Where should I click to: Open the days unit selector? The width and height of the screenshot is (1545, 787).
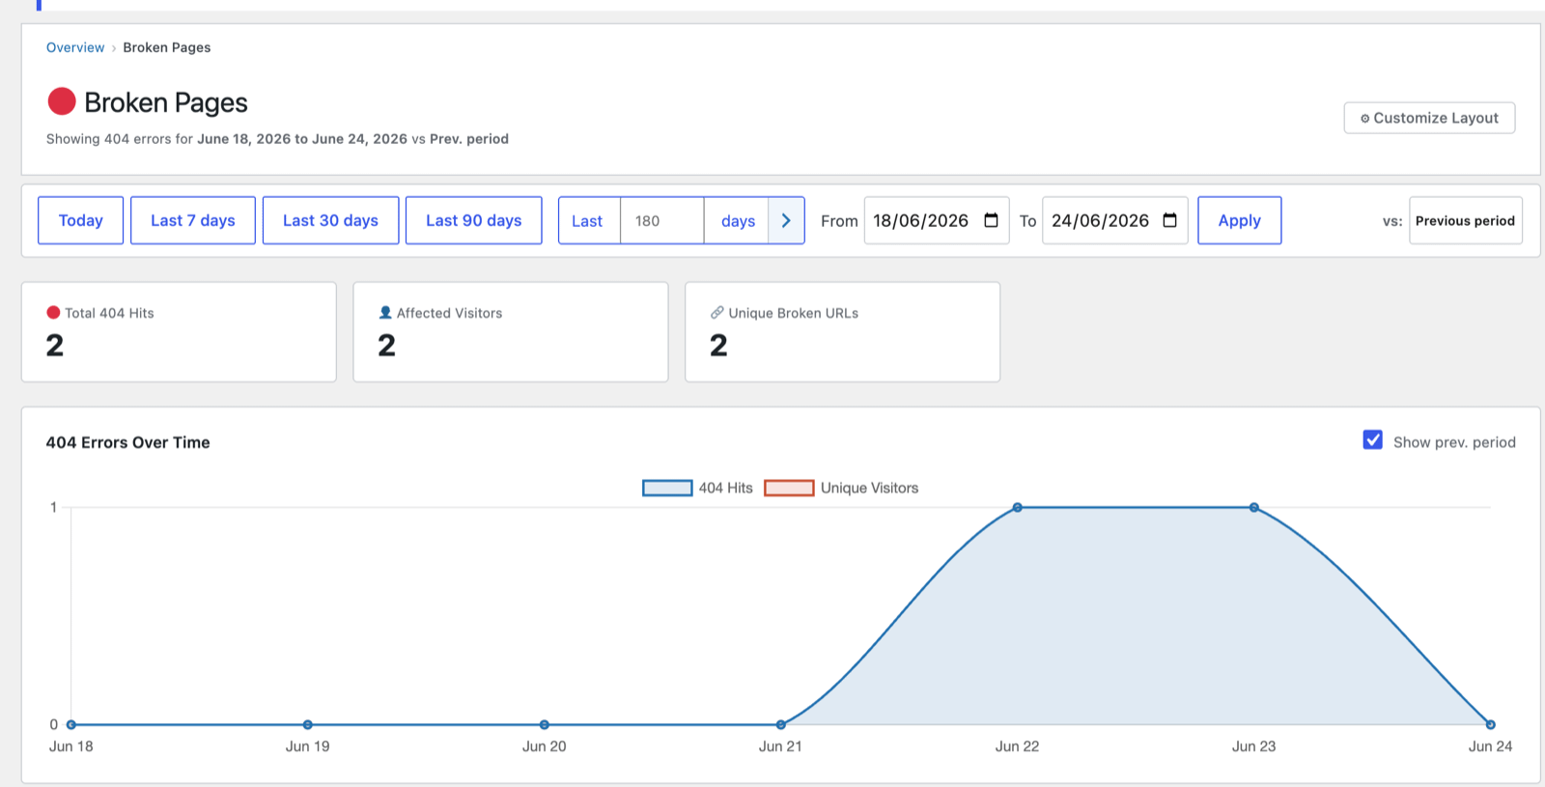738,220
